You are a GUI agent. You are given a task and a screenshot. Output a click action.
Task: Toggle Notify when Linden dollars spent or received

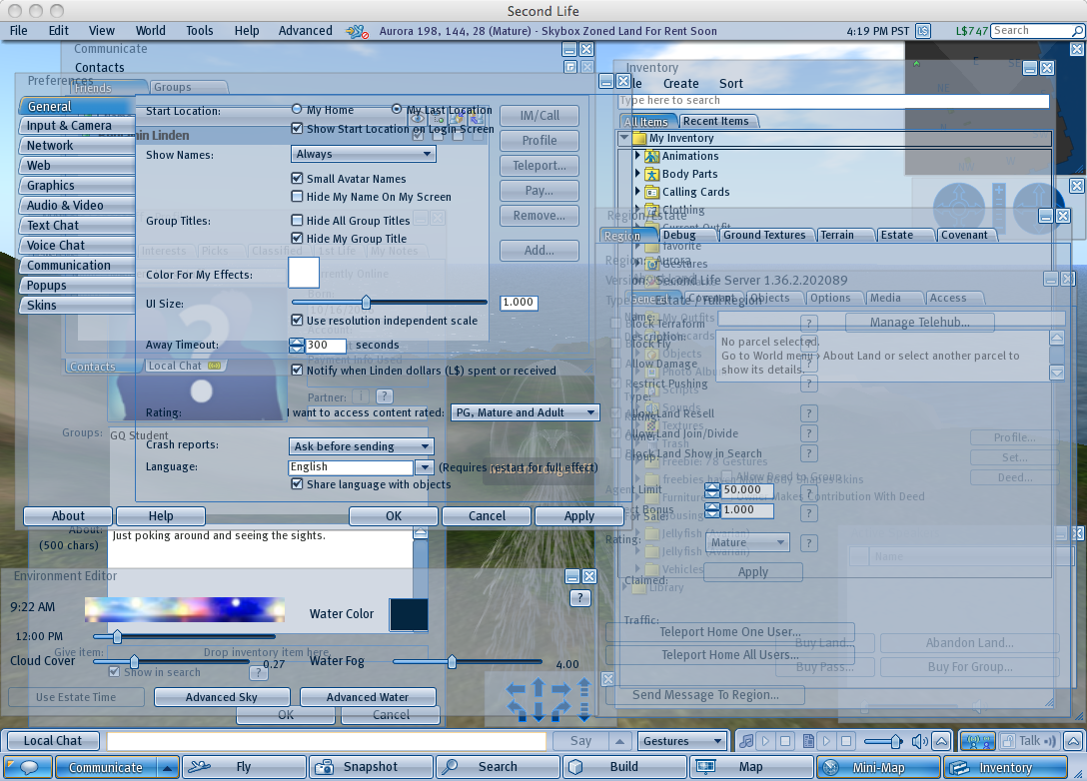coord(297,371)
